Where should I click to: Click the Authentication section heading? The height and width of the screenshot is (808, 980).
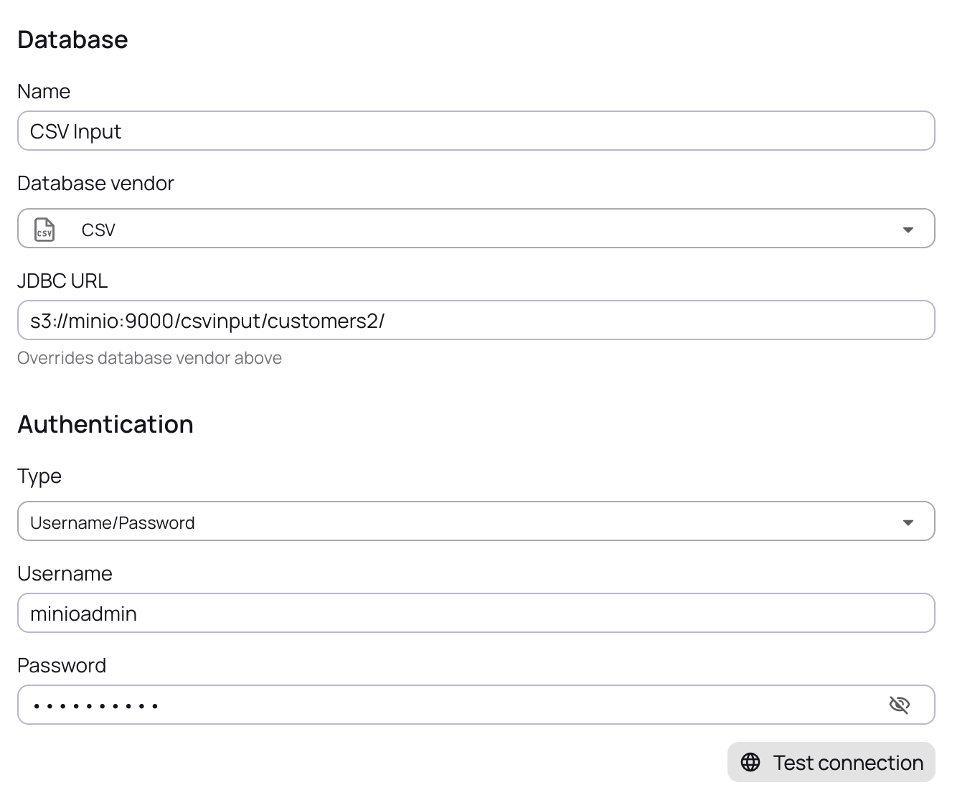pos(105,424)
